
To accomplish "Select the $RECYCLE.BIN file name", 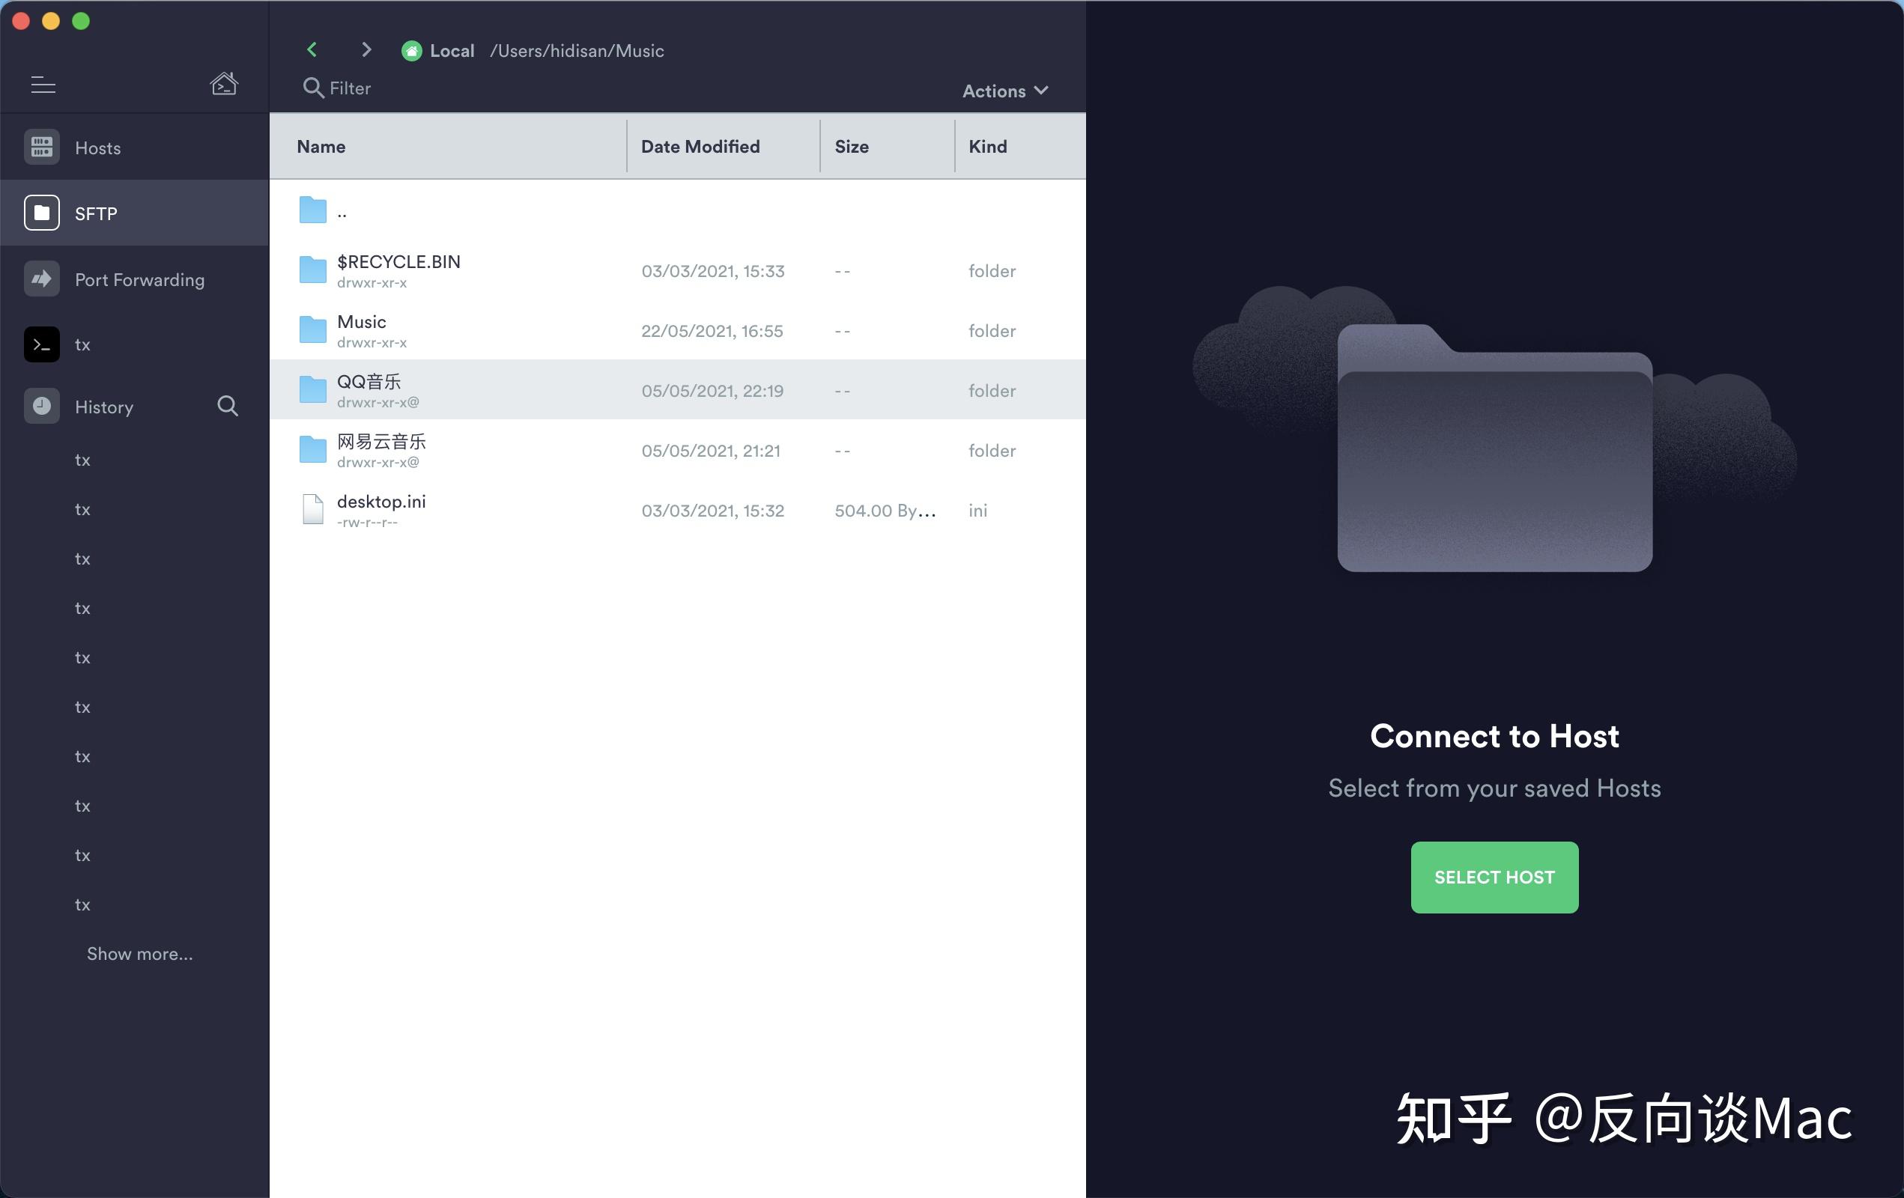I will (398, 261).
